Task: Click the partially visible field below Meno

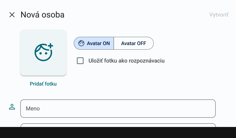Action: coord(118,125)
